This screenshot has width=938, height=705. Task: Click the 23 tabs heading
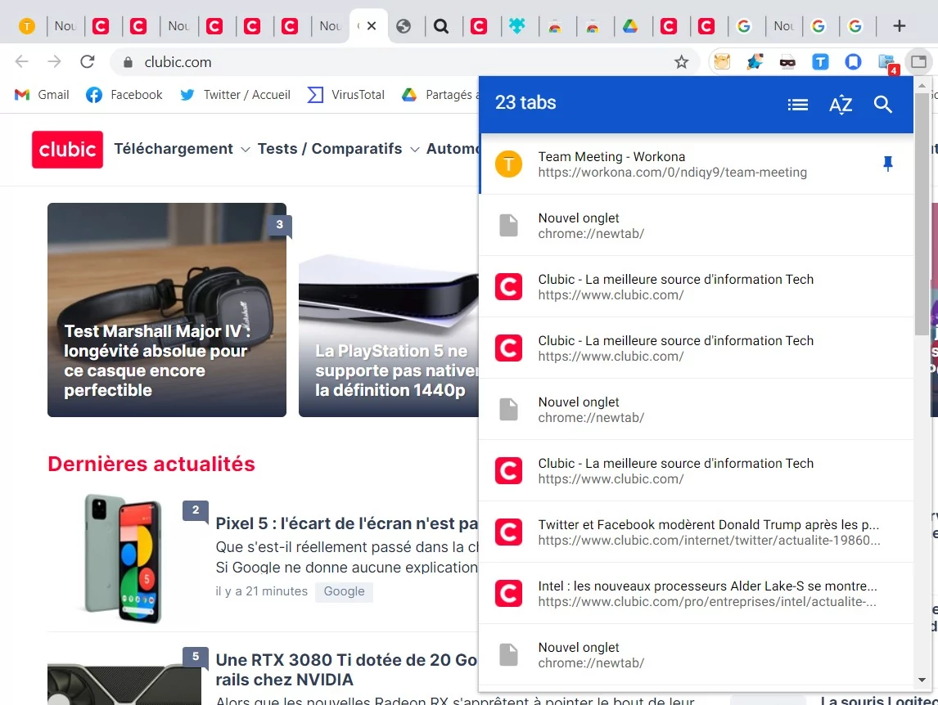(525, 103)
